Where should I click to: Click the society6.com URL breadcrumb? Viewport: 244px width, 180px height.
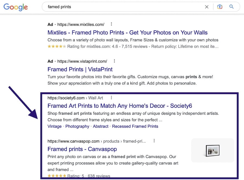(66, 98)
